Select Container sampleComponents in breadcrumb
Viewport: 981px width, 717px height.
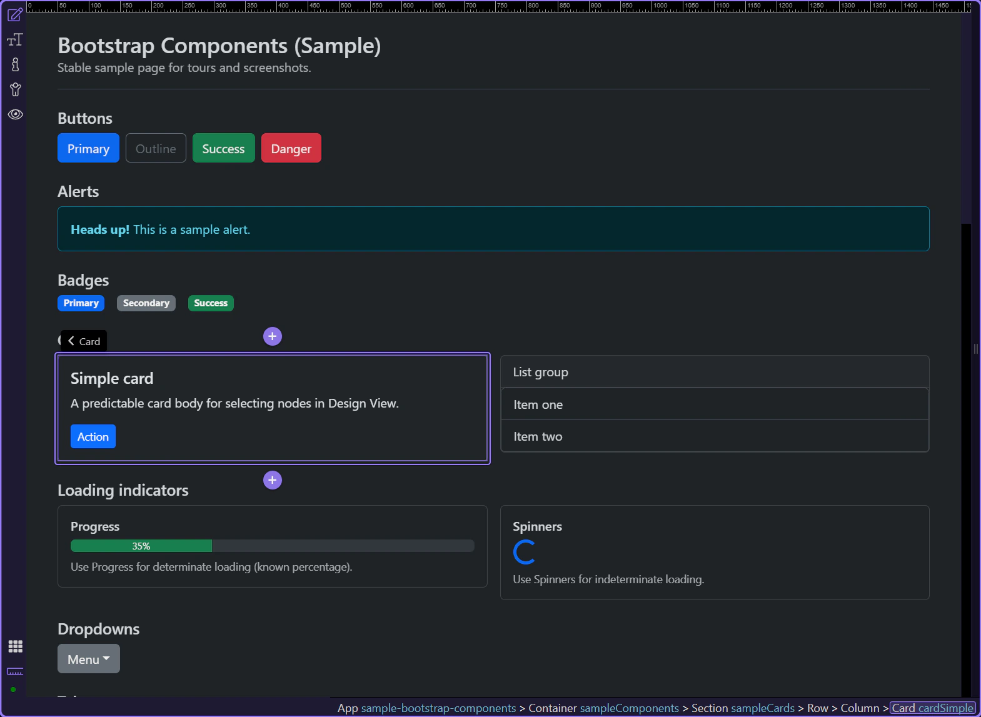603,708
